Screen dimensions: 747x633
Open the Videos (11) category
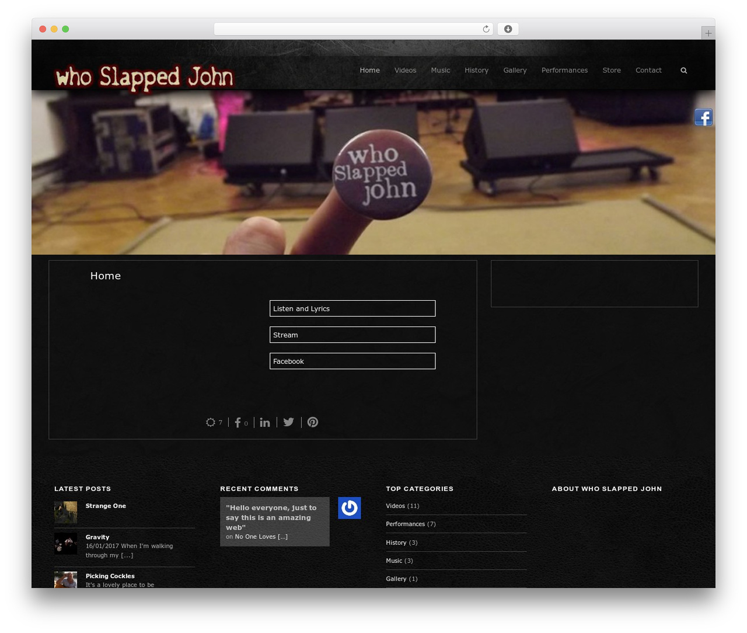point(402,506)
